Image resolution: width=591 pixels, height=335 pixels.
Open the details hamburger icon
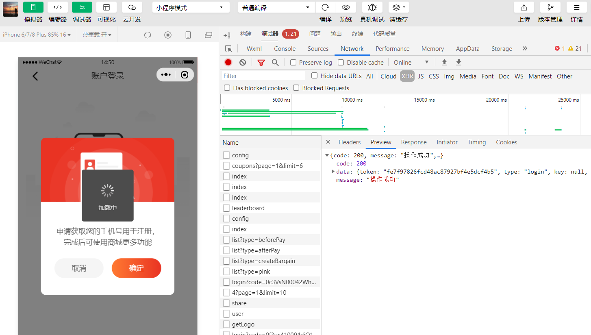pyautogui.click(x=577, y=7)
